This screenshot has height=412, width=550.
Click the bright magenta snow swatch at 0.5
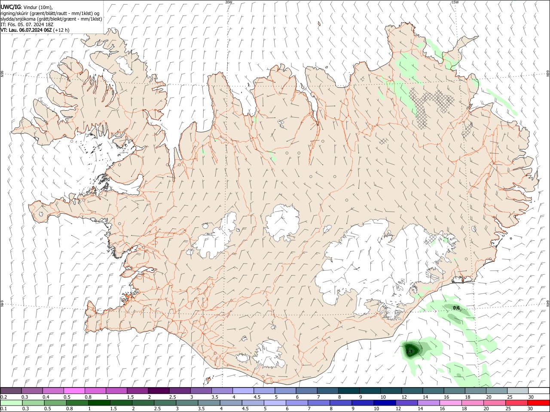point(74,391)
